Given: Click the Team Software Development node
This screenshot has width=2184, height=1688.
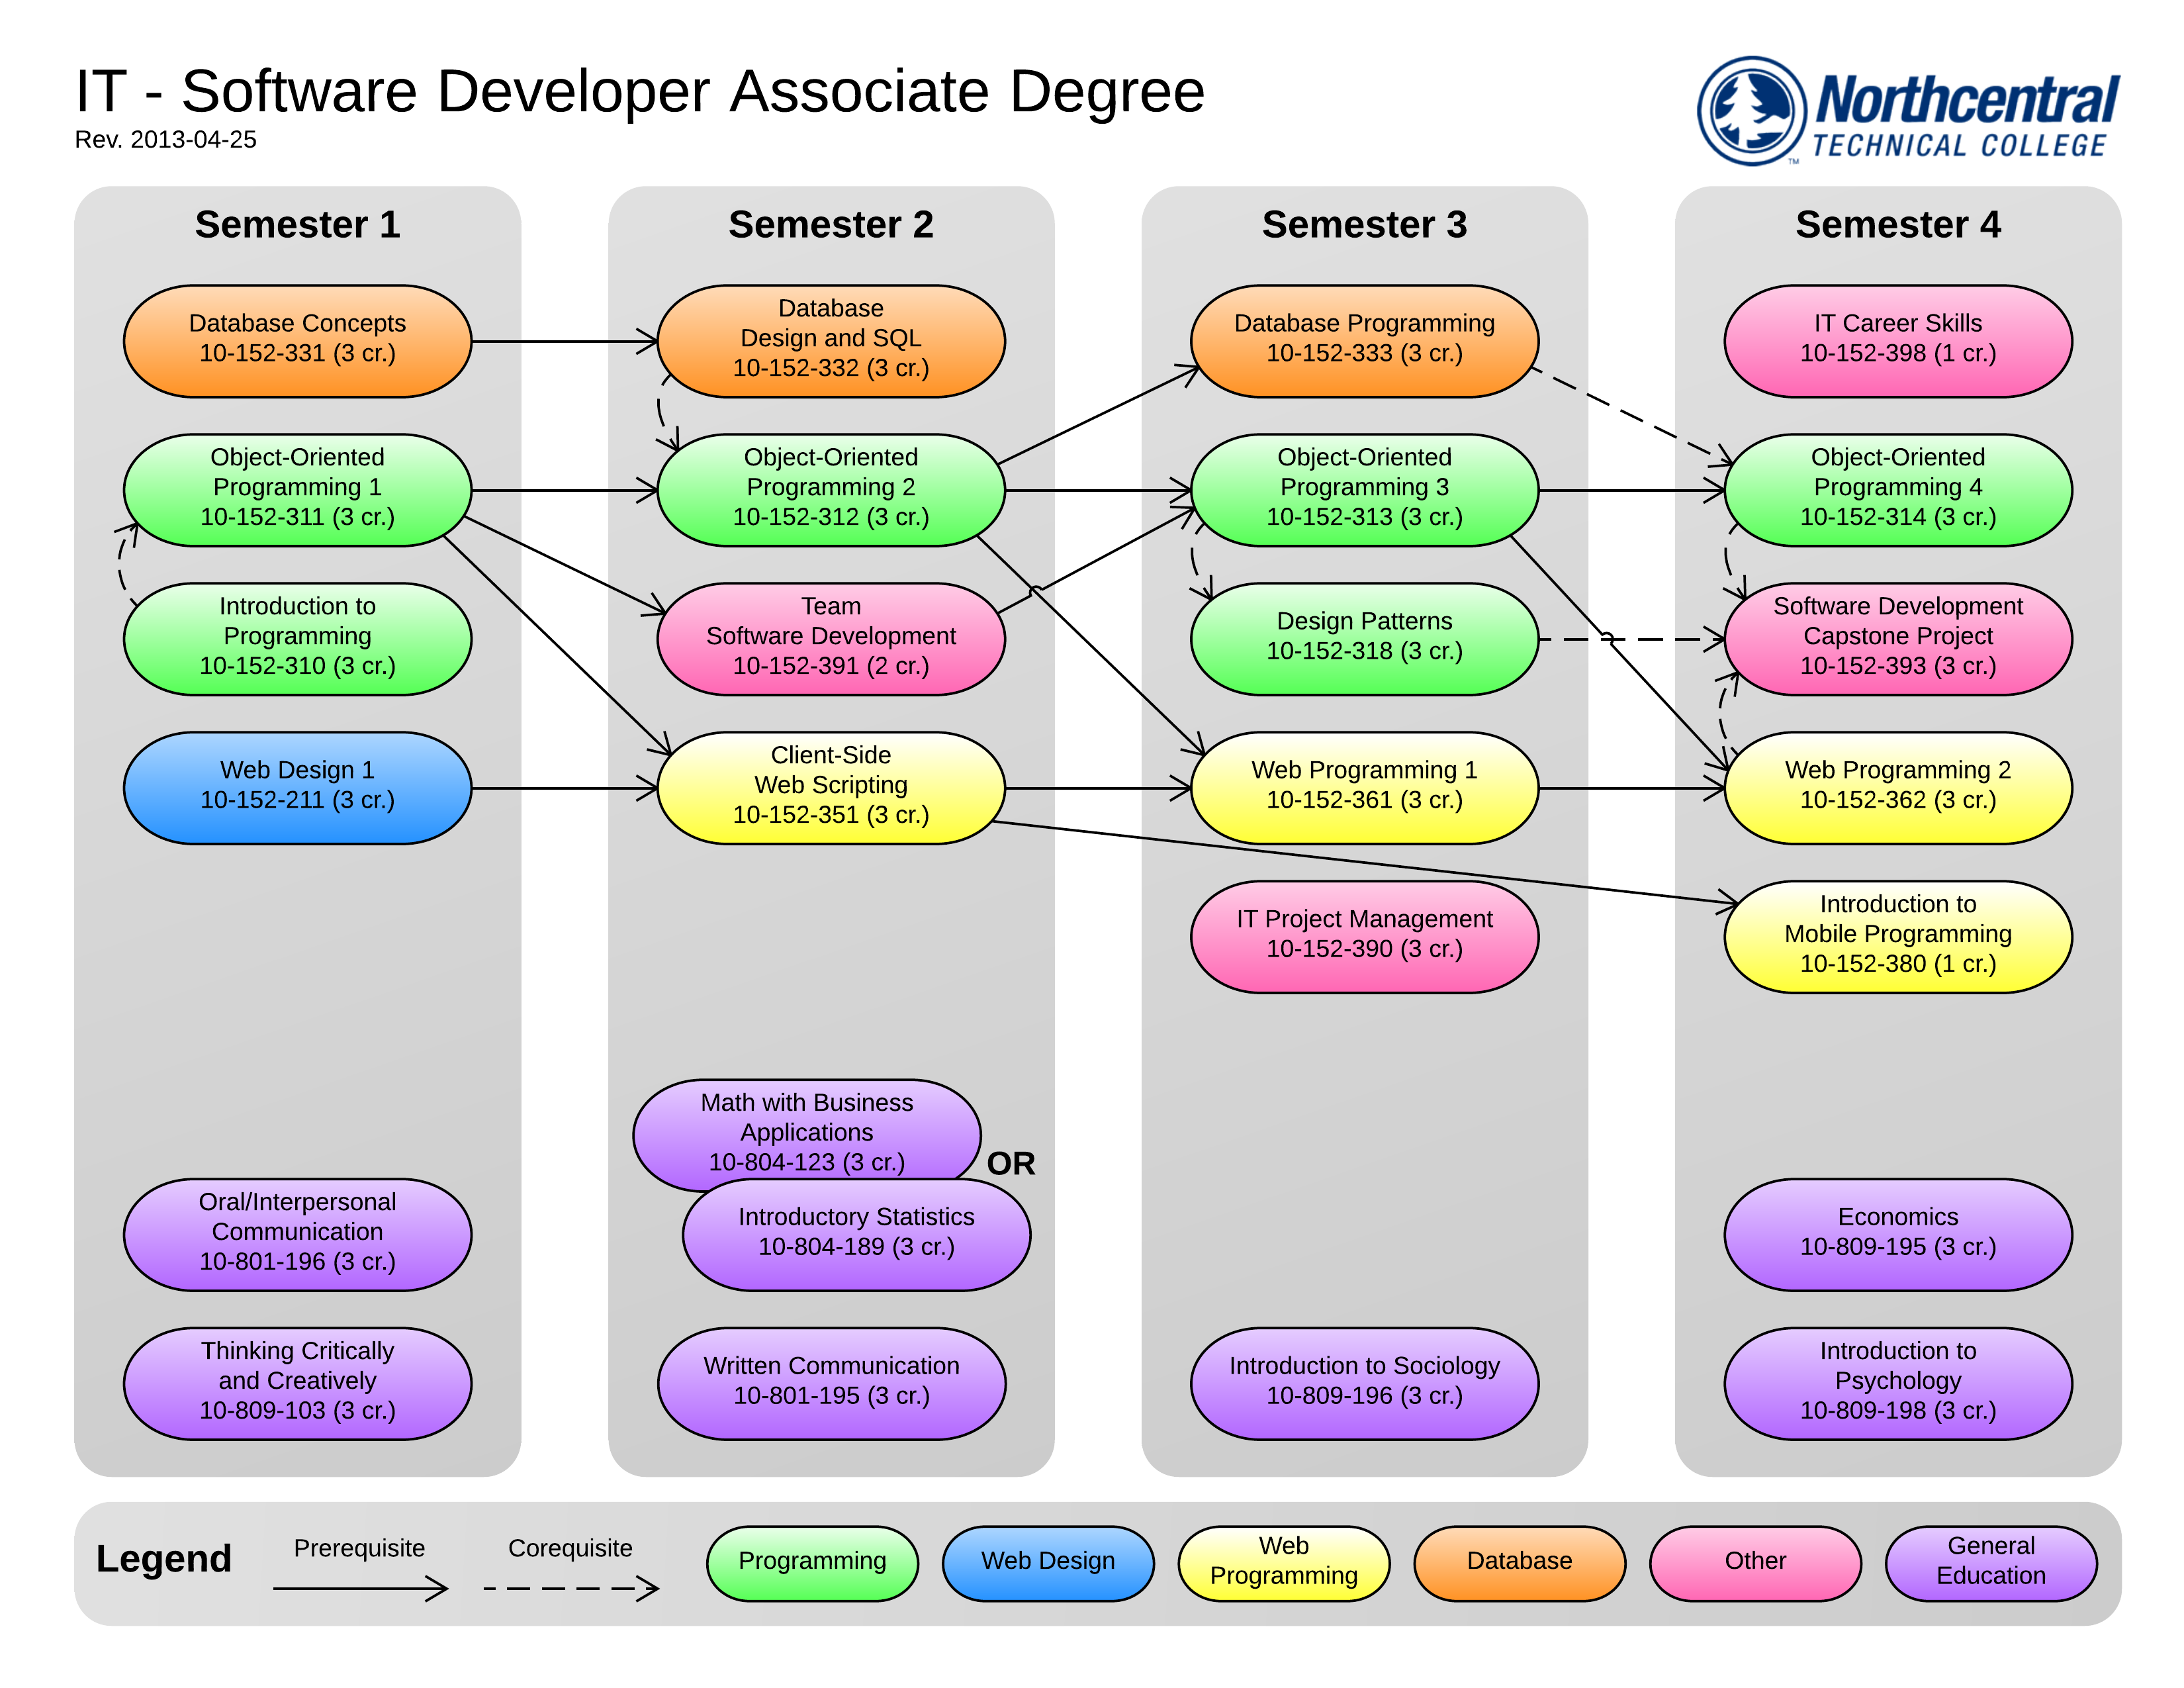Looking at the screenshot, I should (830, 638).
